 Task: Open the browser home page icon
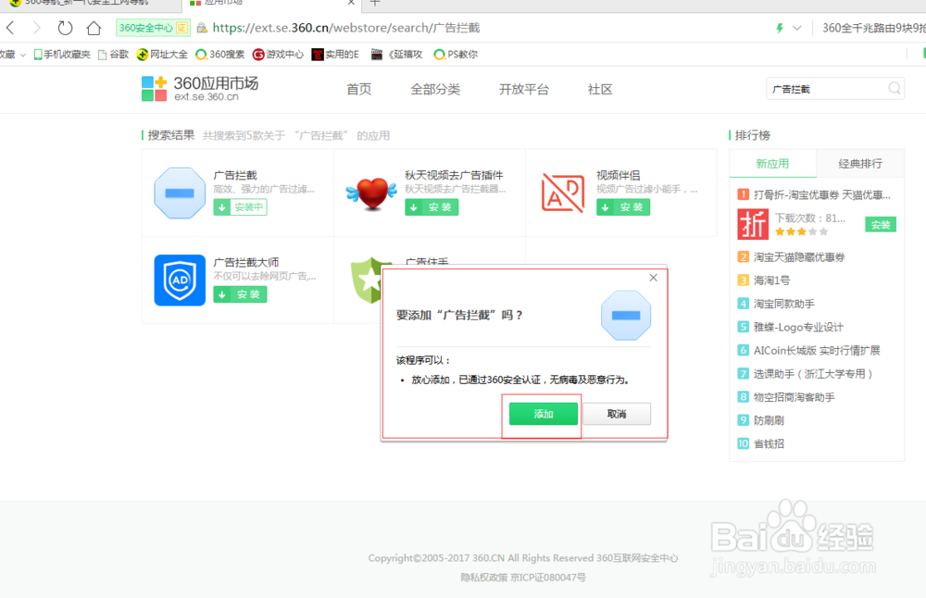point(94,27)
